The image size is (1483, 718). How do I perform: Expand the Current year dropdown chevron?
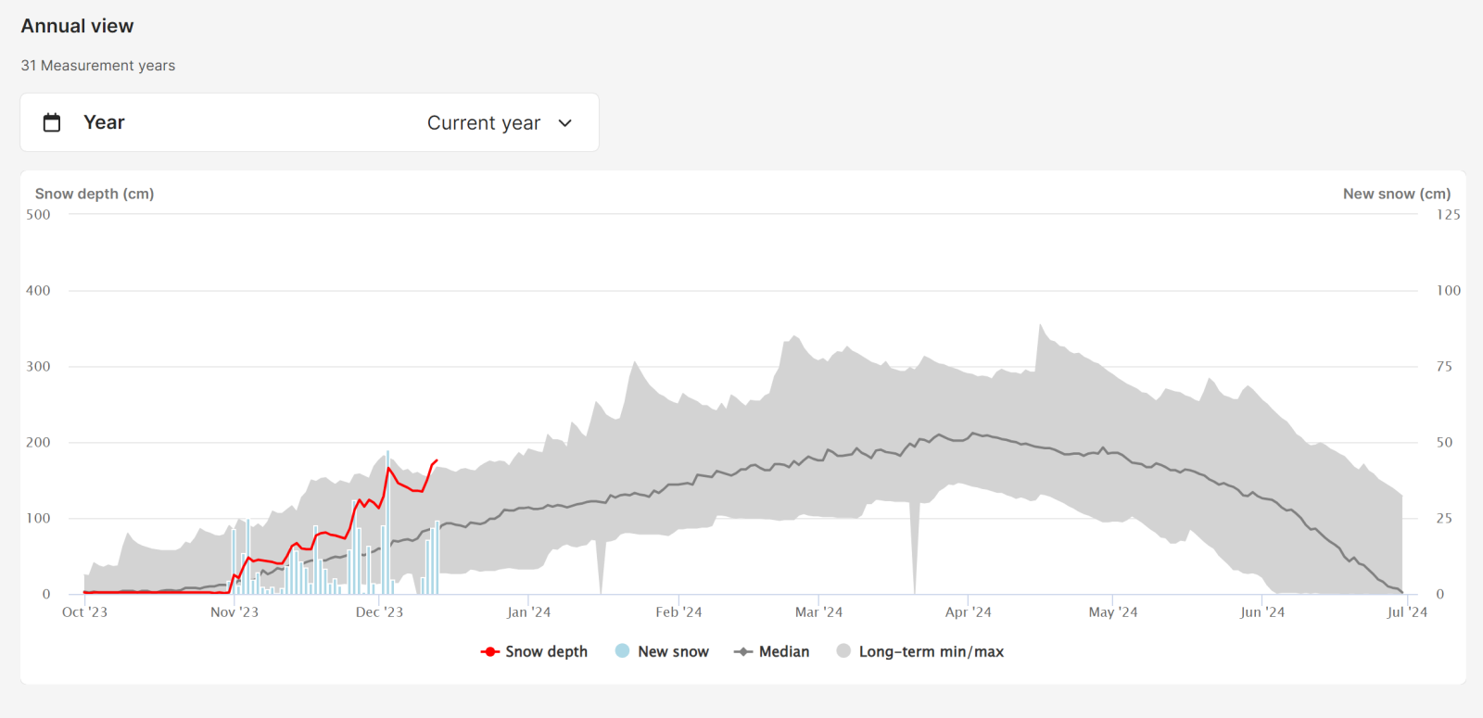(565, 123)
